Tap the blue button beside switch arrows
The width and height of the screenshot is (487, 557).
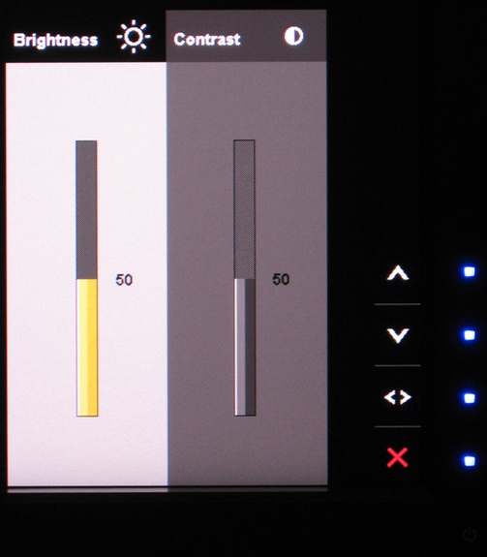click(470, 398)
